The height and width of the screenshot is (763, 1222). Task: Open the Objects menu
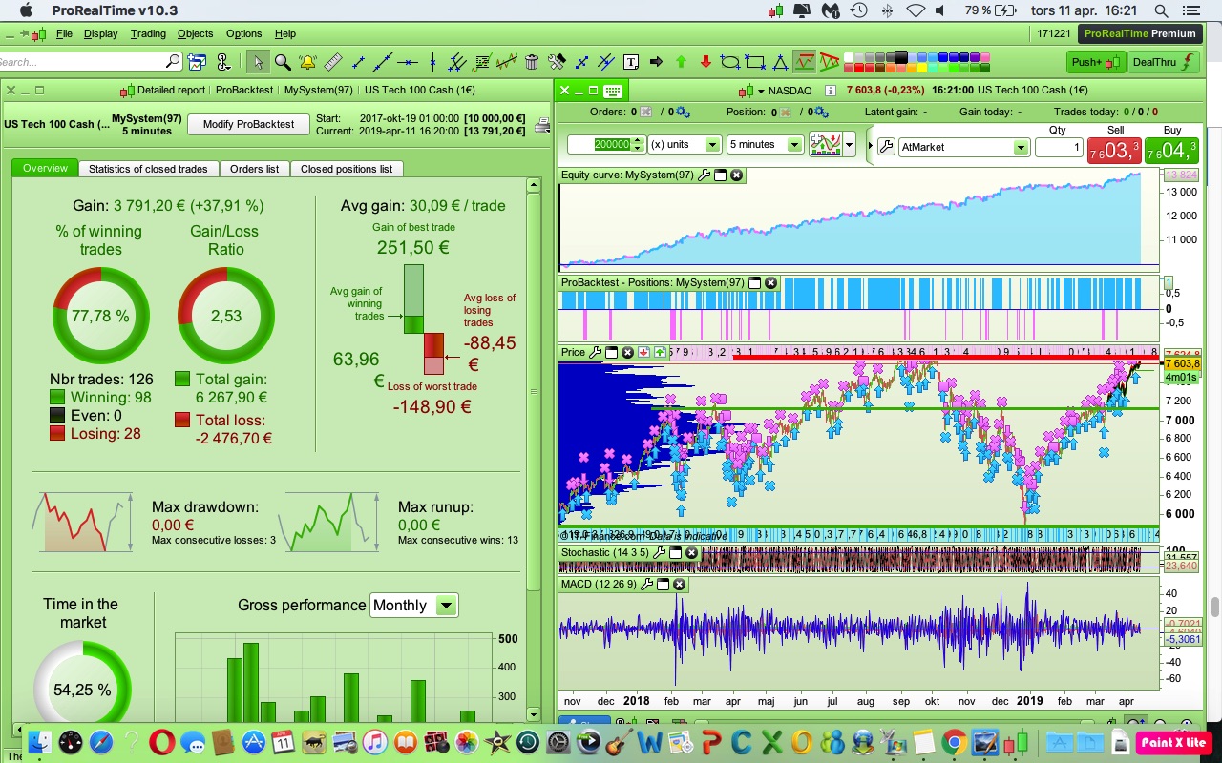(195, 33)
